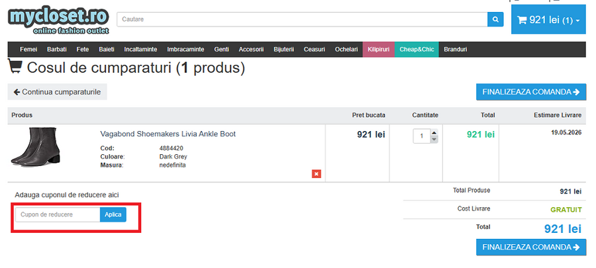
Task: Focus the Cautare search field
Action: coord(302,19)
